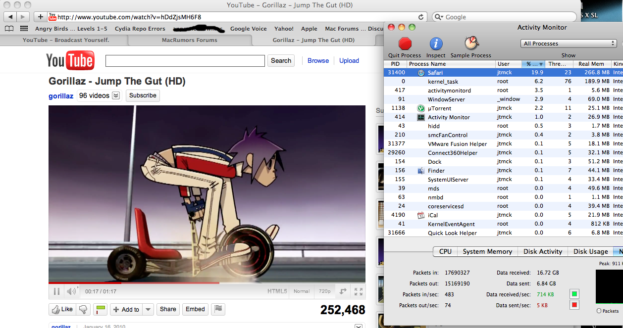623x328 pixels.
Task: Expand the Add to dropdown arrow
Action: click(148, 309)
